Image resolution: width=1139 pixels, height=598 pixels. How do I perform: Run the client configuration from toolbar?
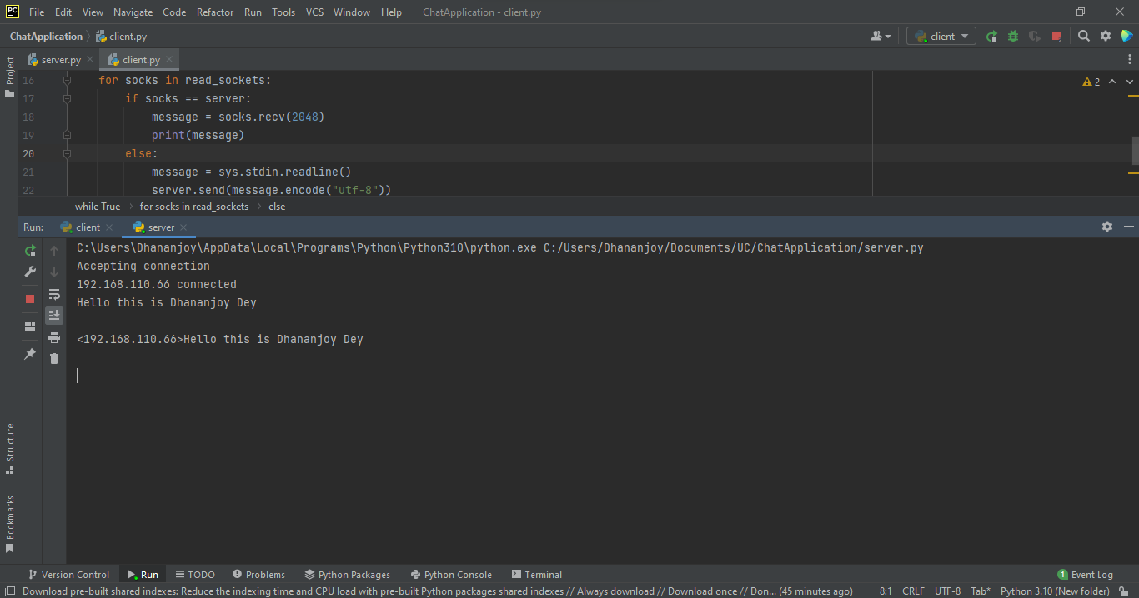(x=991, y=37)
